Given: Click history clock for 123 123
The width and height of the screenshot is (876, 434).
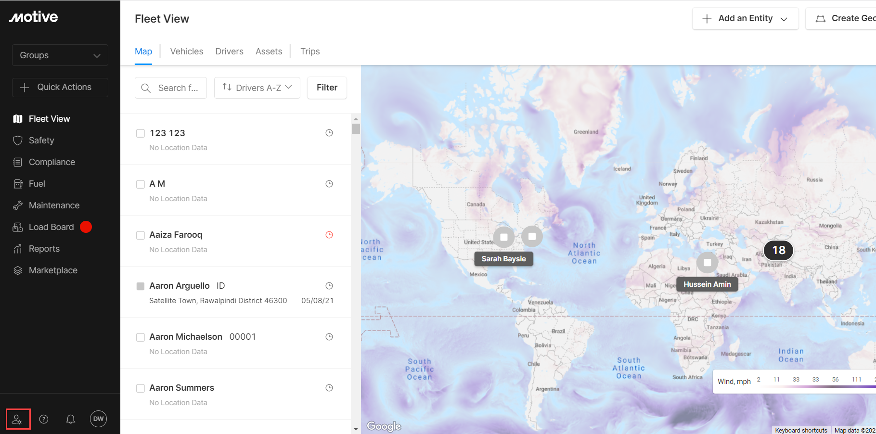Looking at the screenshot, I should click(x=329, y=133).
